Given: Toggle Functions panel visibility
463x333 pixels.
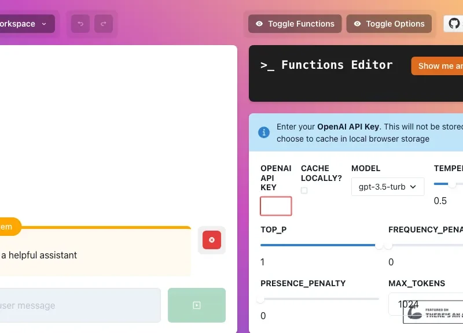Looking at the screenshot, I should pos(295,24).
